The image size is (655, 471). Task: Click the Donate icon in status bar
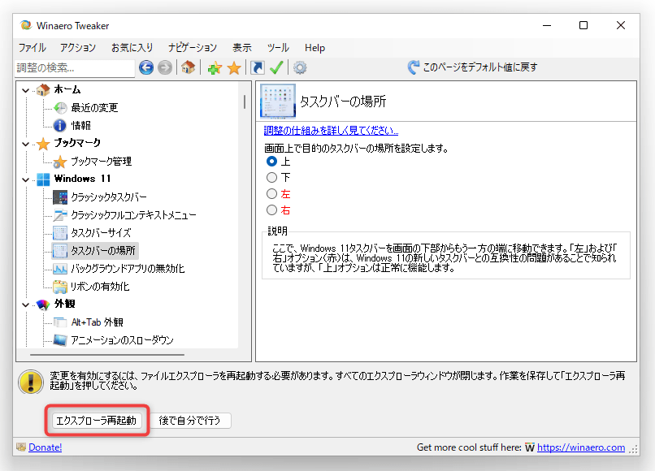(21, 447)
